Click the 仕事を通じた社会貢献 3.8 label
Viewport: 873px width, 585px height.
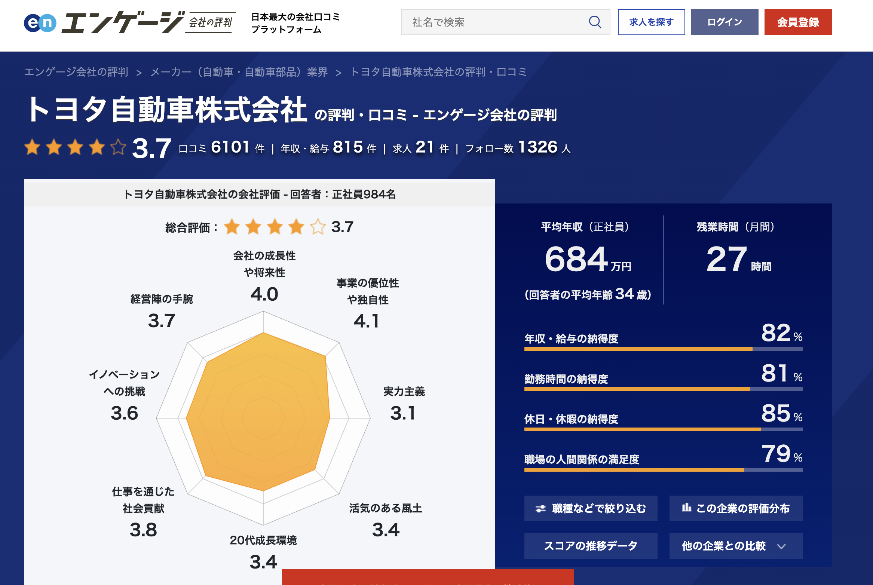tap(143, 512)
